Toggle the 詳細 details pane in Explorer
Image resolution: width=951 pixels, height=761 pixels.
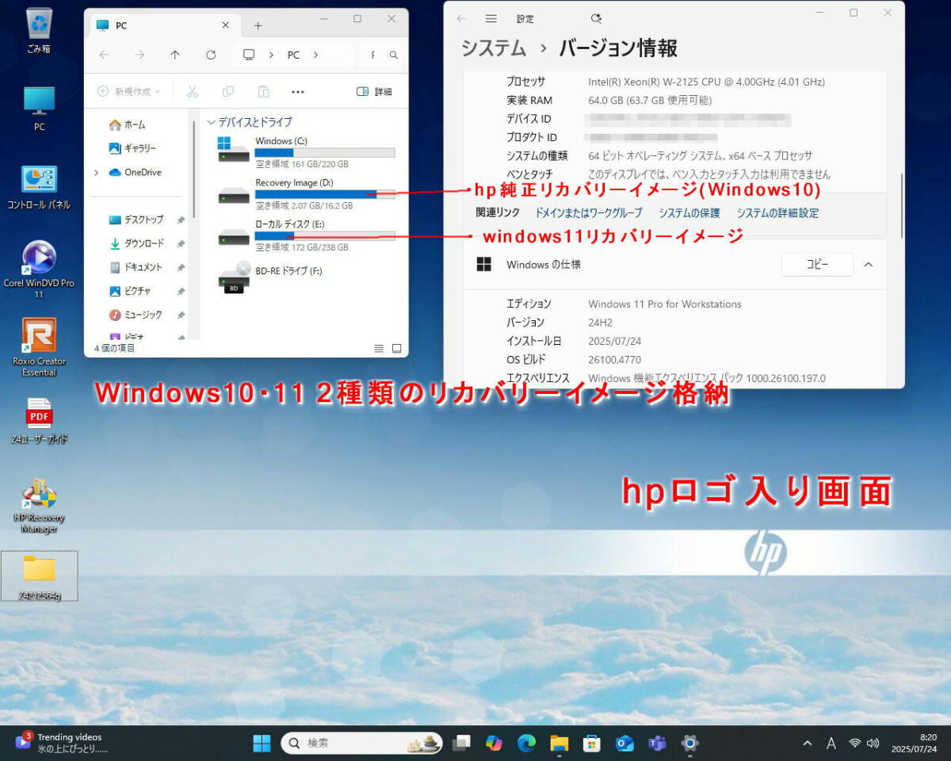(374, 92)
